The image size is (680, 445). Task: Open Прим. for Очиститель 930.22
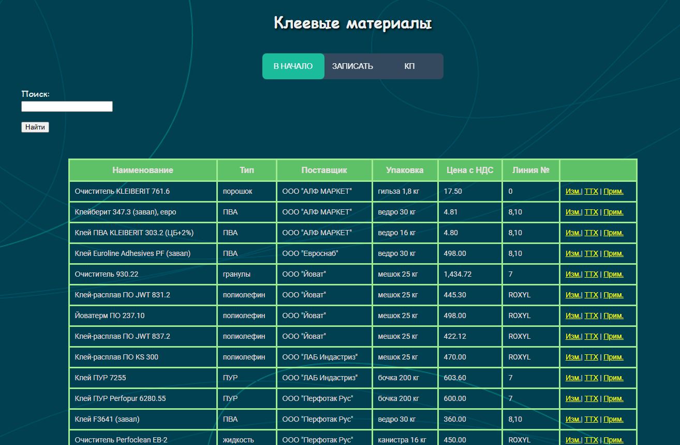pos(613,274)
